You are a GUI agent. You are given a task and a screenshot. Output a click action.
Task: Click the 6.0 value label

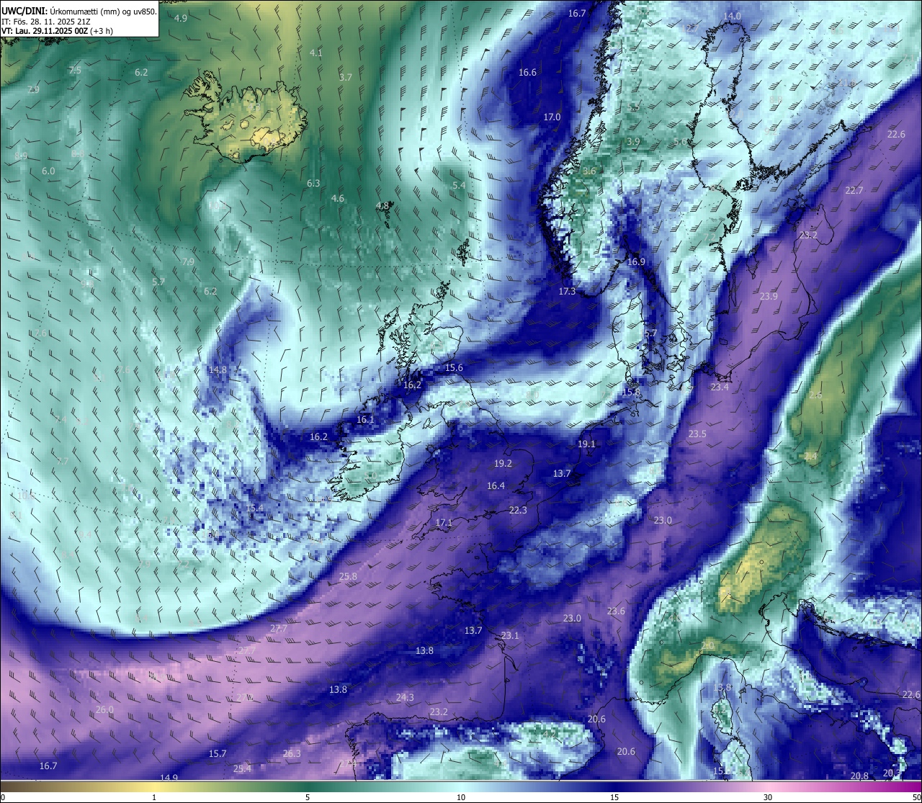pyautogui.click(x=48, y=171)
